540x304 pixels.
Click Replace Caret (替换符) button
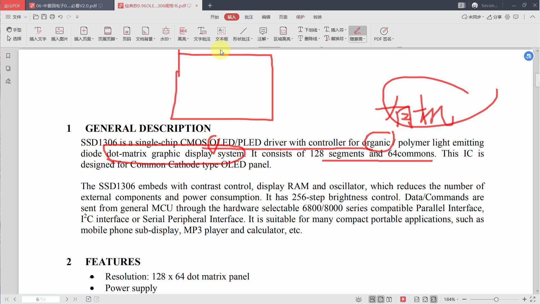335,39
